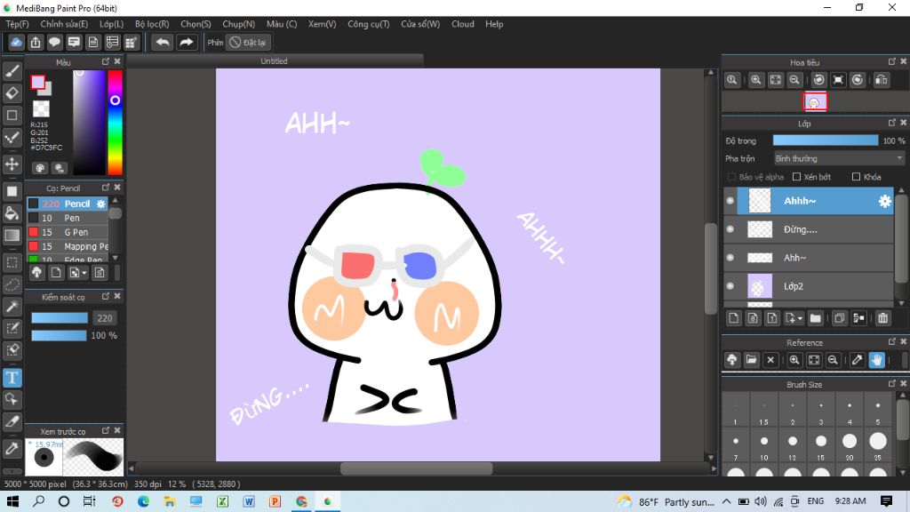Click the cloud save icon in toolbar
This screenshot has width=910, height=512.
(x=16, y=43)
